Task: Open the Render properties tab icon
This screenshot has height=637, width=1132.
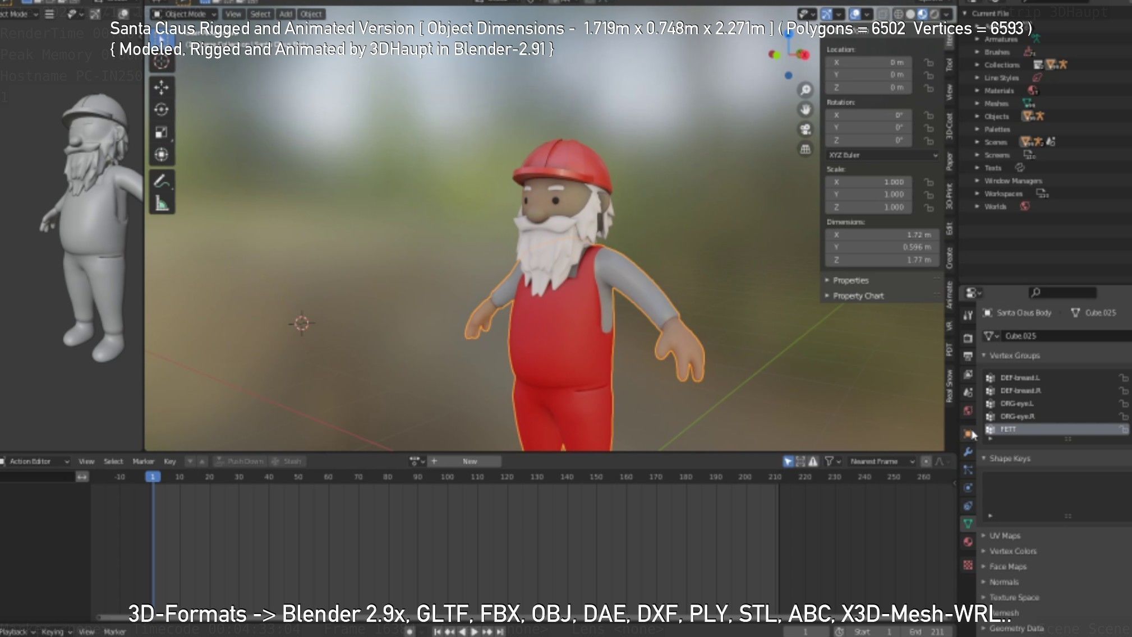Action: click(968, 338)
